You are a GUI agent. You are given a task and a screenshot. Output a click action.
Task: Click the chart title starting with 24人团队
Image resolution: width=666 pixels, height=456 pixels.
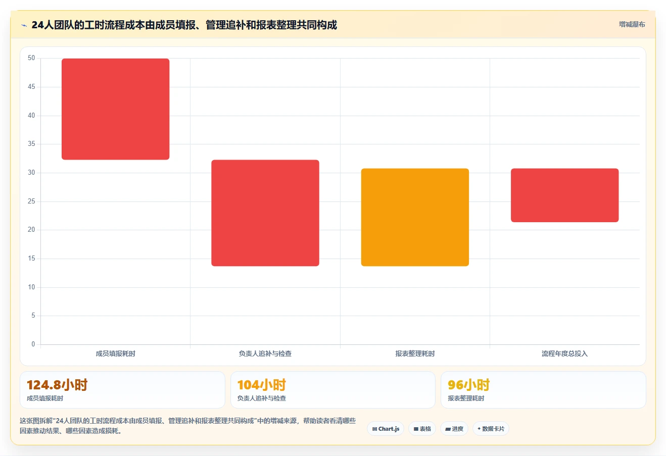(184, 25)
